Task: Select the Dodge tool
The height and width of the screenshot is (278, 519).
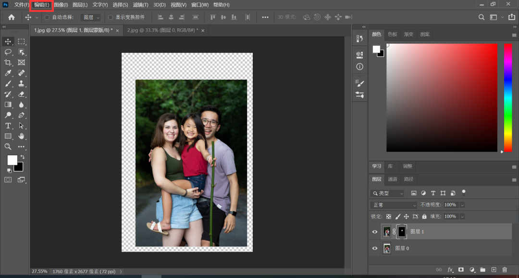Action: 8,115
